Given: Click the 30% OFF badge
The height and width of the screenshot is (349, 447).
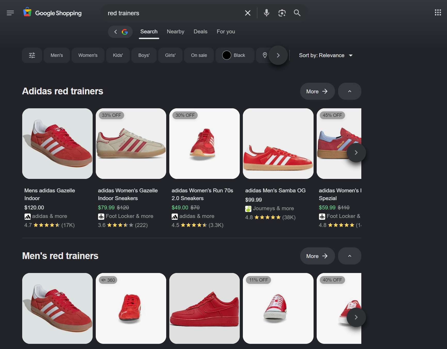Looking at the screenshot, I should tap(185, 115).
